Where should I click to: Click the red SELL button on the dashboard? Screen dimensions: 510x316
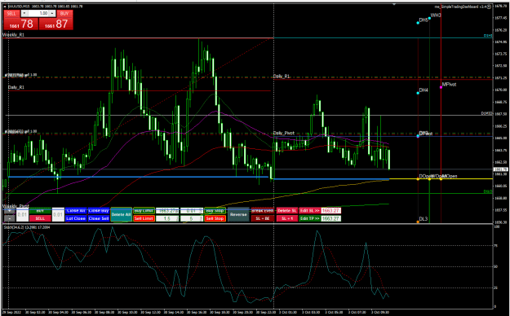[40, 218]
